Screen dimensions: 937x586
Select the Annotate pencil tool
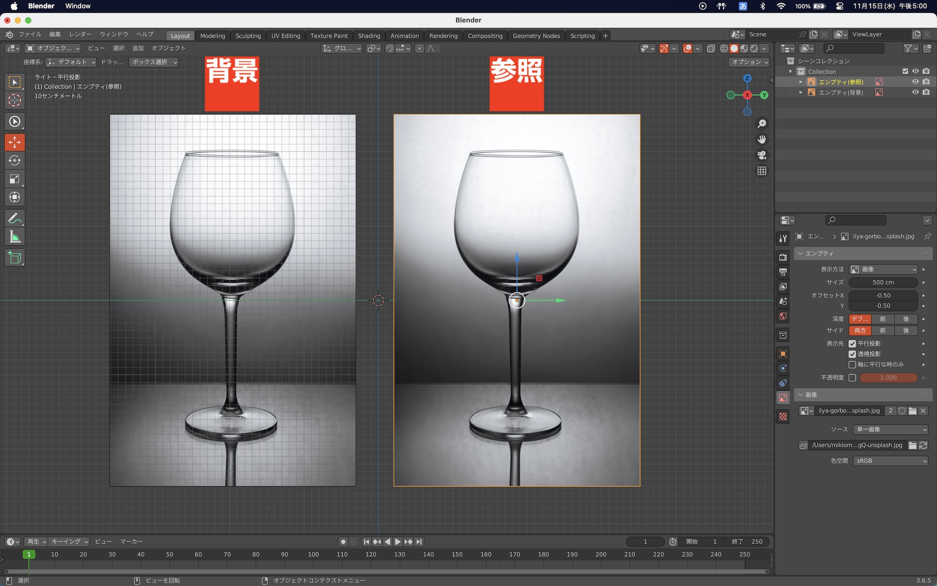[x=15, y=218]
